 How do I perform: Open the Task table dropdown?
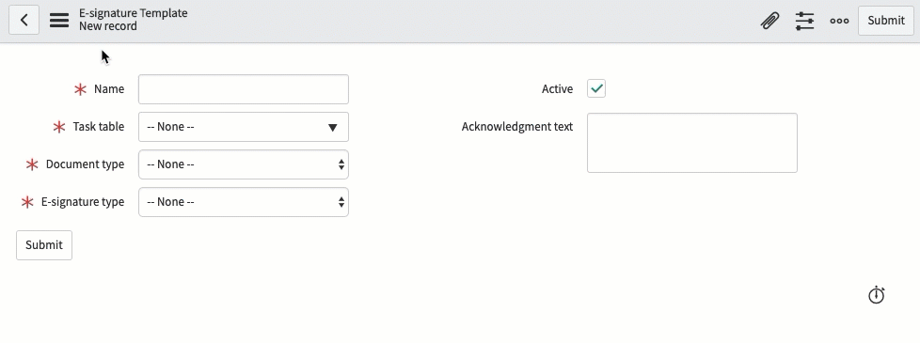coord(244,127)
